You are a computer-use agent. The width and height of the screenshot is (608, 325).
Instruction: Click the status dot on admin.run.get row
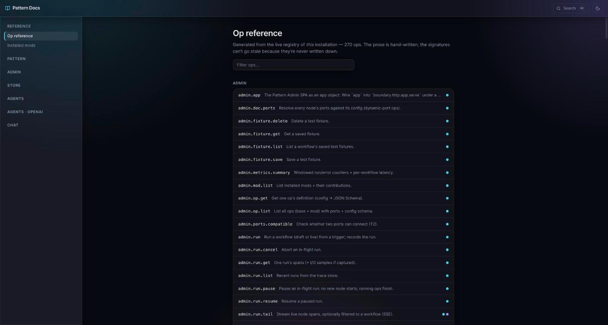(447, 263)
